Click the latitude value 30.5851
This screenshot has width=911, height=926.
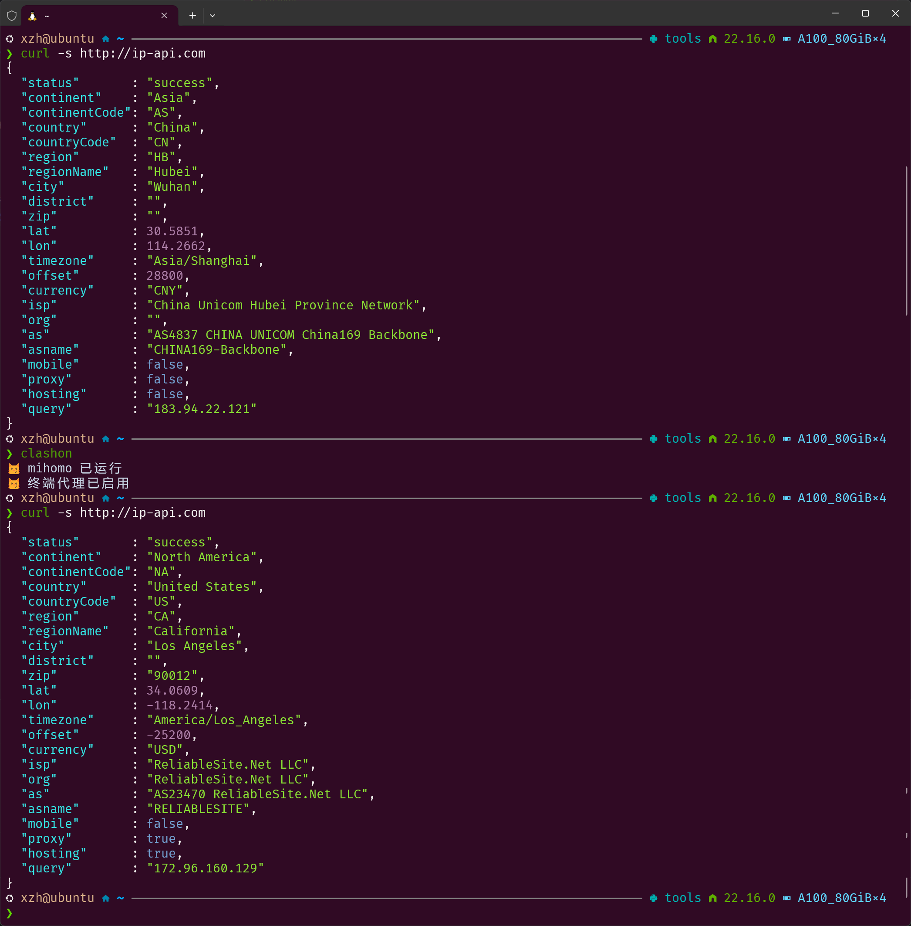click(x=172, y=231)
